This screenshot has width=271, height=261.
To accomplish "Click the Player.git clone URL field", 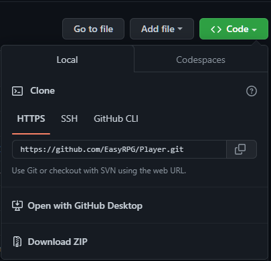I will click(119, 149).
